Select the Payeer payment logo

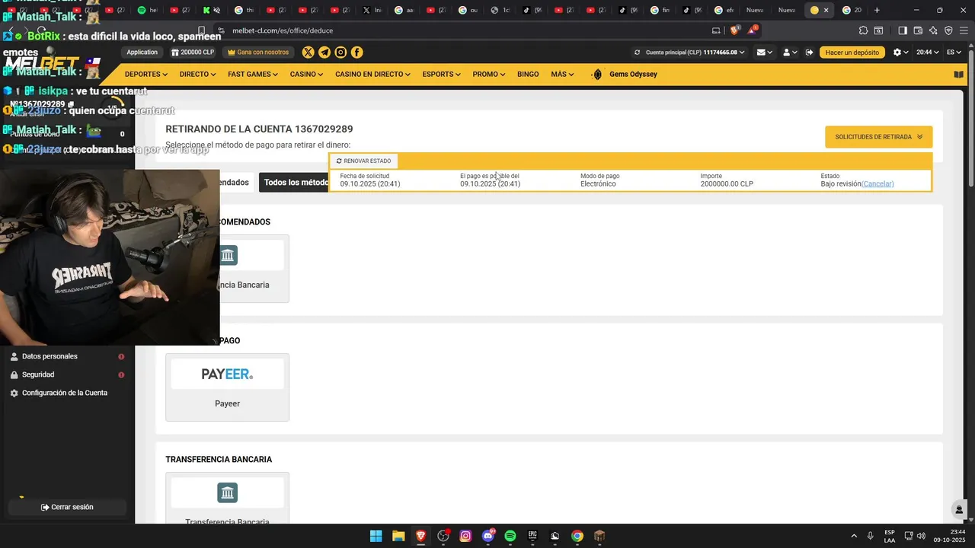click(227, 374)
